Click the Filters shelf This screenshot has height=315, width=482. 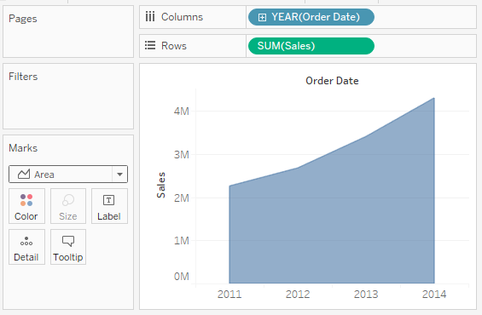pos(68,96)
